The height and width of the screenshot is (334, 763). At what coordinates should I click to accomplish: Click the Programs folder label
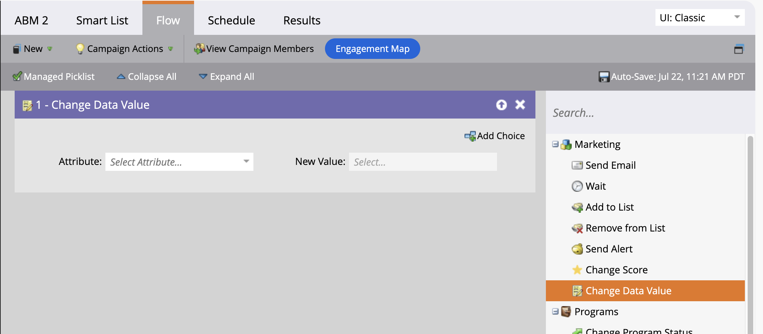pos(596,312)
